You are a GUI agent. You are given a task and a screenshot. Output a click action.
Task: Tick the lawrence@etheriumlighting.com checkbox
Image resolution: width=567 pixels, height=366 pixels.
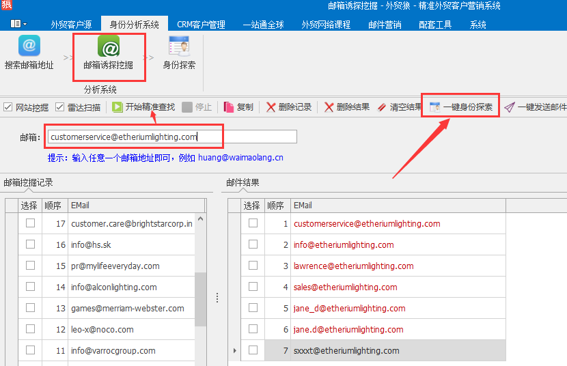coord(253,265)
